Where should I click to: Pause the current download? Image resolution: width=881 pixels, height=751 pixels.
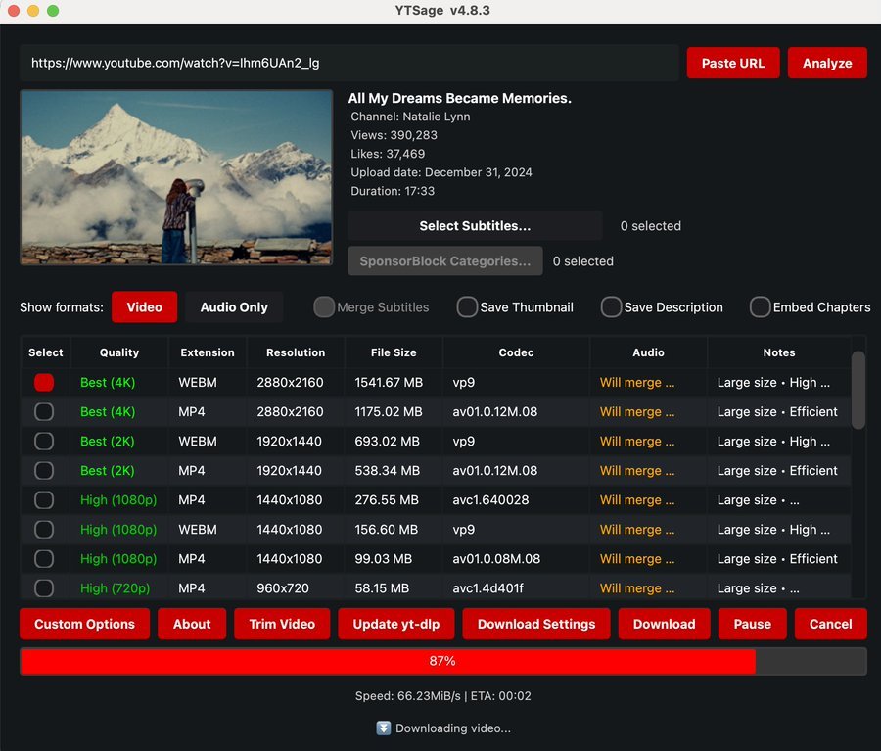752,624
